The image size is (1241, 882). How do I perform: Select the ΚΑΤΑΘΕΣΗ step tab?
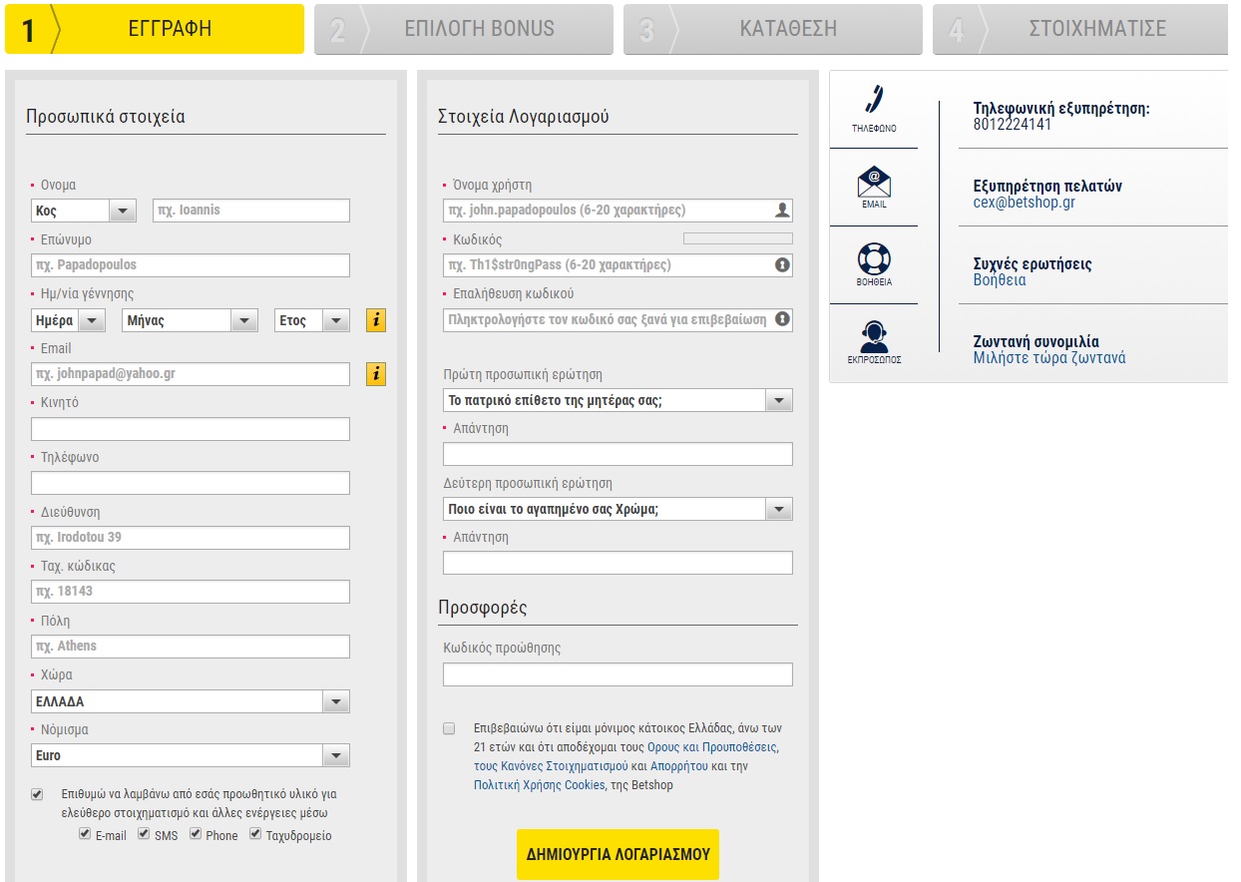pyautogui.click(x=773, y=29)
